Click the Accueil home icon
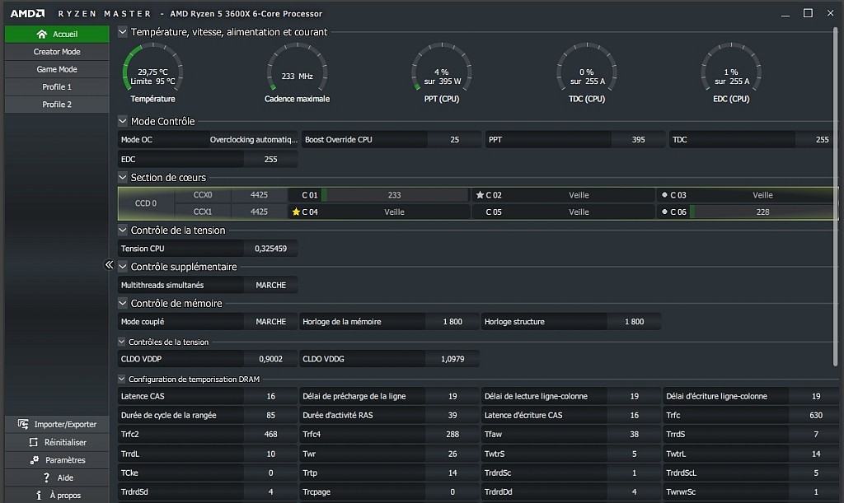Viewport: 844px width, 503px height. (x=41, y=34)
